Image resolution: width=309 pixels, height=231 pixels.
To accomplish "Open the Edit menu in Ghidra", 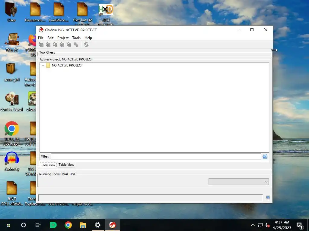I will [50, 38].
